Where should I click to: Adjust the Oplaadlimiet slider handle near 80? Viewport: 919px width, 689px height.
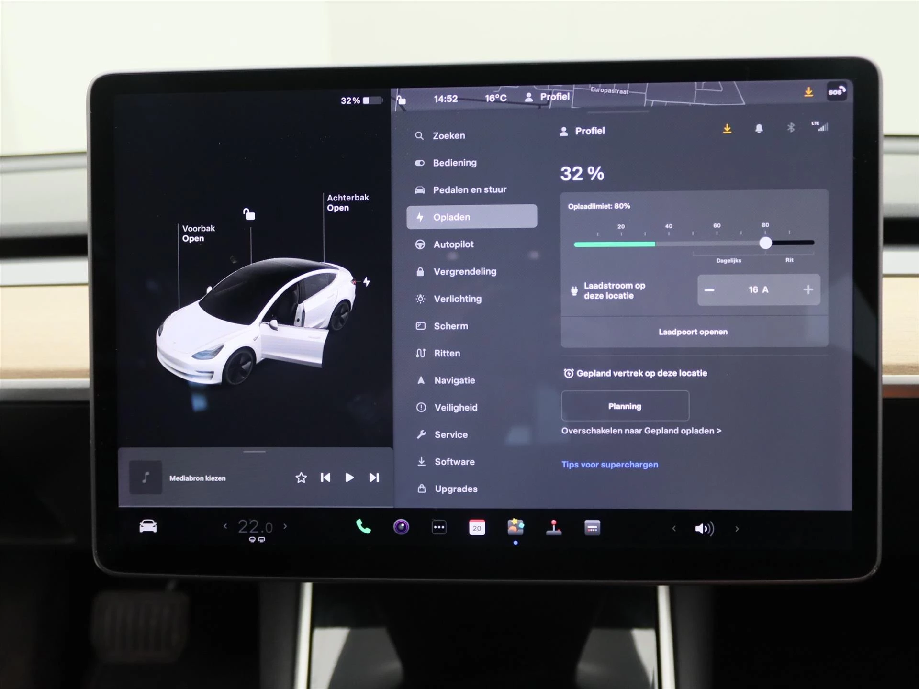765,244
